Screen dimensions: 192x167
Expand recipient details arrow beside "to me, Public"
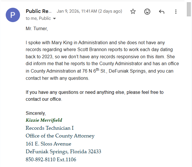(x=54, y=19)
